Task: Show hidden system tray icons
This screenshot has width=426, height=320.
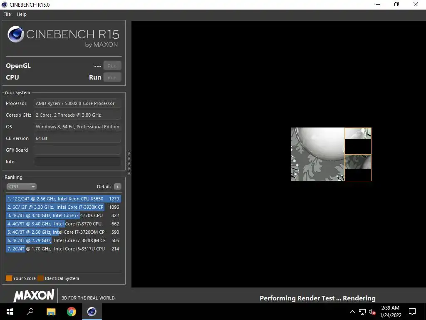Action: pyautogui.click(x=352, y=312)
